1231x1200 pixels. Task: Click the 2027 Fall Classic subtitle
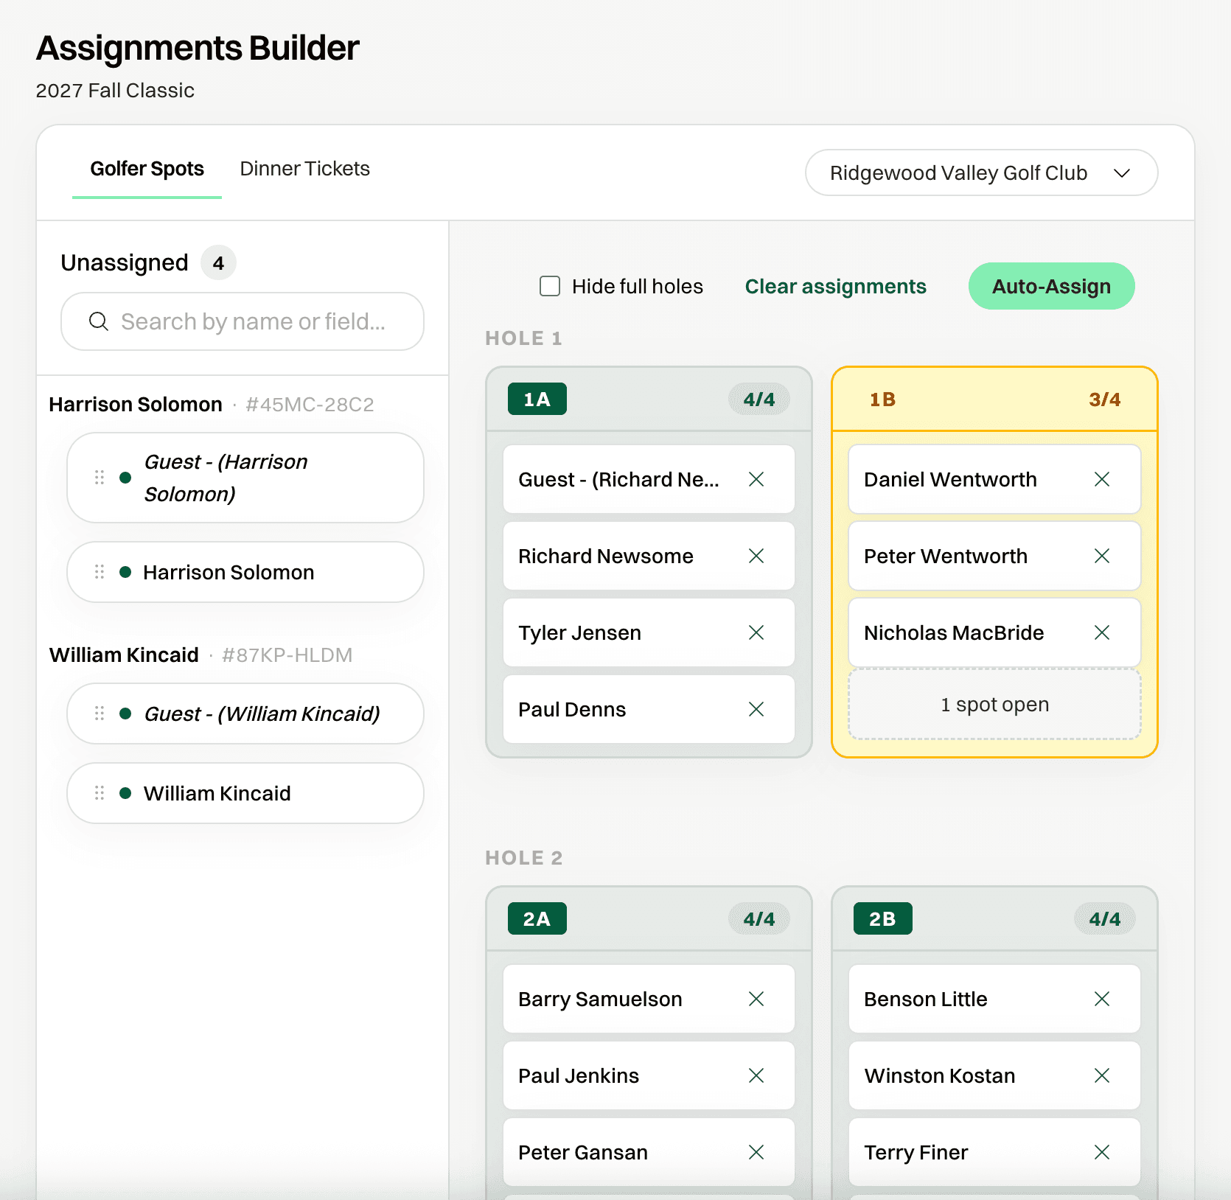(115, 91)
